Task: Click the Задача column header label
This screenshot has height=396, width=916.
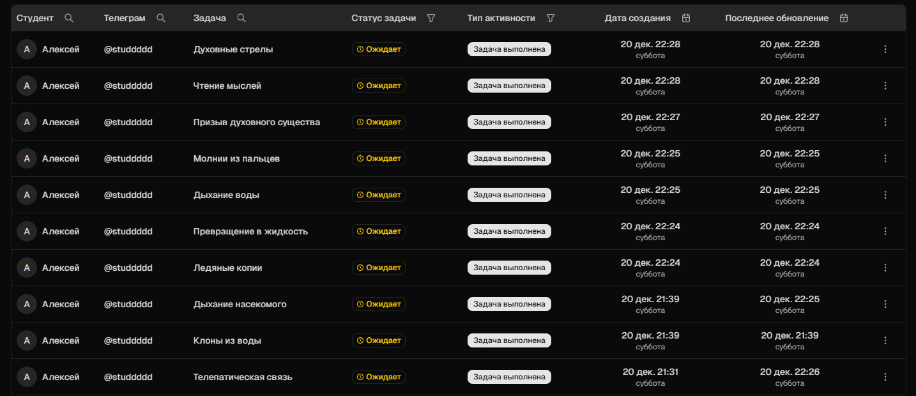Action: (210, 19)
